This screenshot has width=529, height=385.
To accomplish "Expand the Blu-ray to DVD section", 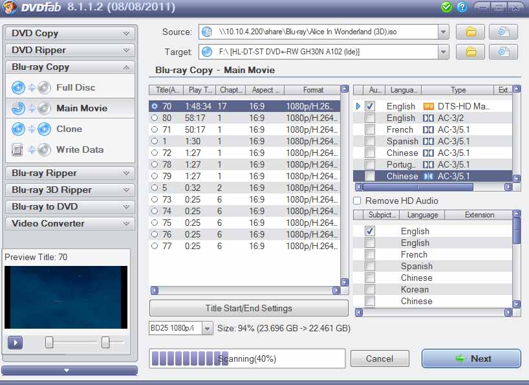I will coord(70,207).
